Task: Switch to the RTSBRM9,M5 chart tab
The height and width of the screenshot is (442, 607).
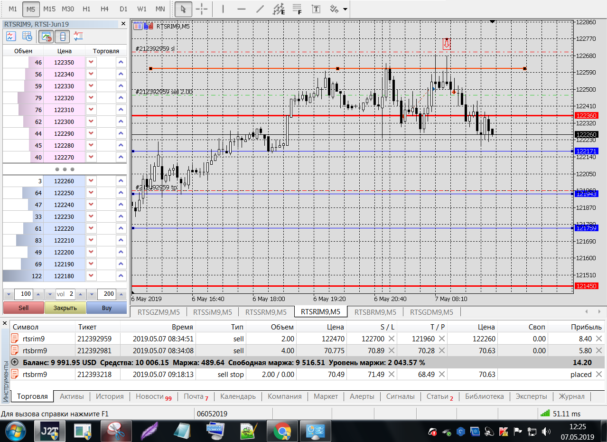Action: coord(375,312)
